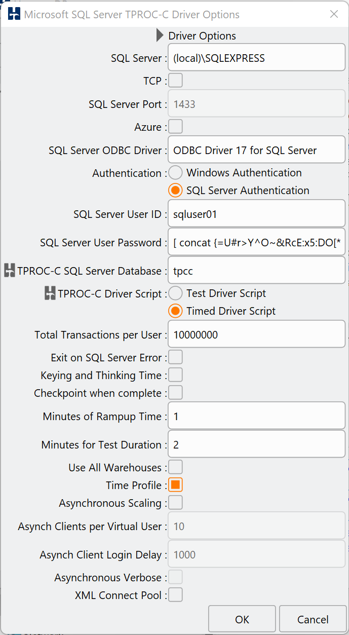The width and height of the screenshot is (349, 635).
Task: Enable Checkpoint when complete
Action: point(175,393)
